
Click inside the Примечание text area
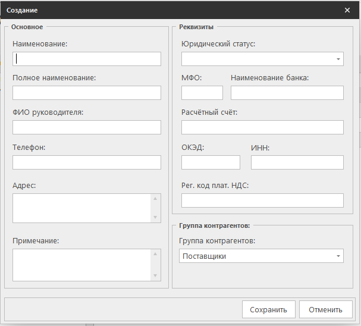click(x=82, y=264)
